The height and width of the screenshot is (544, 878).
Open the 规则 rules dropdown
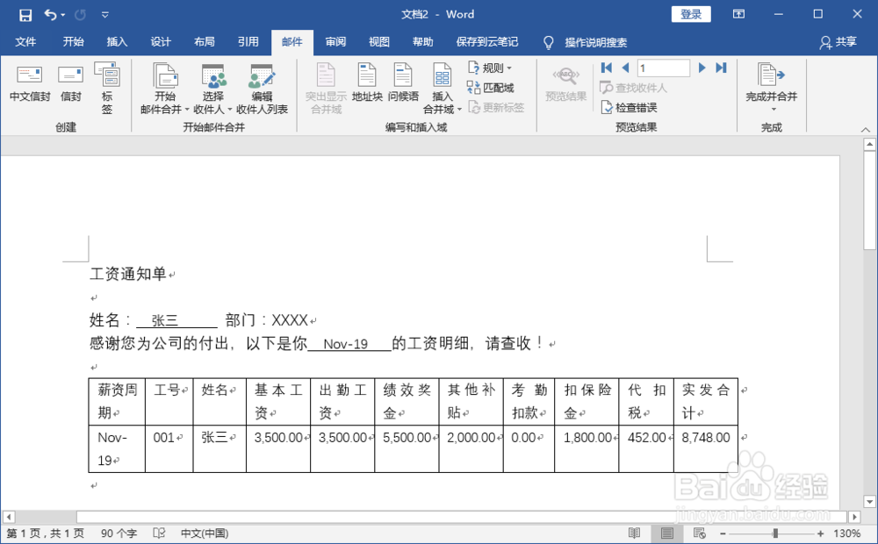[x=489, y=68]
